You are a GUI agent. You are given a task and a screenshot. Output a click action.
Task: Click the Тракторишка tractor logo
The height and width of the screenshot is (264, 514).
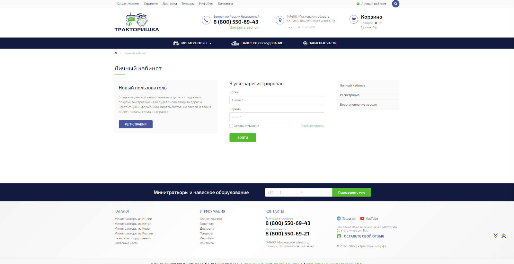137,22
